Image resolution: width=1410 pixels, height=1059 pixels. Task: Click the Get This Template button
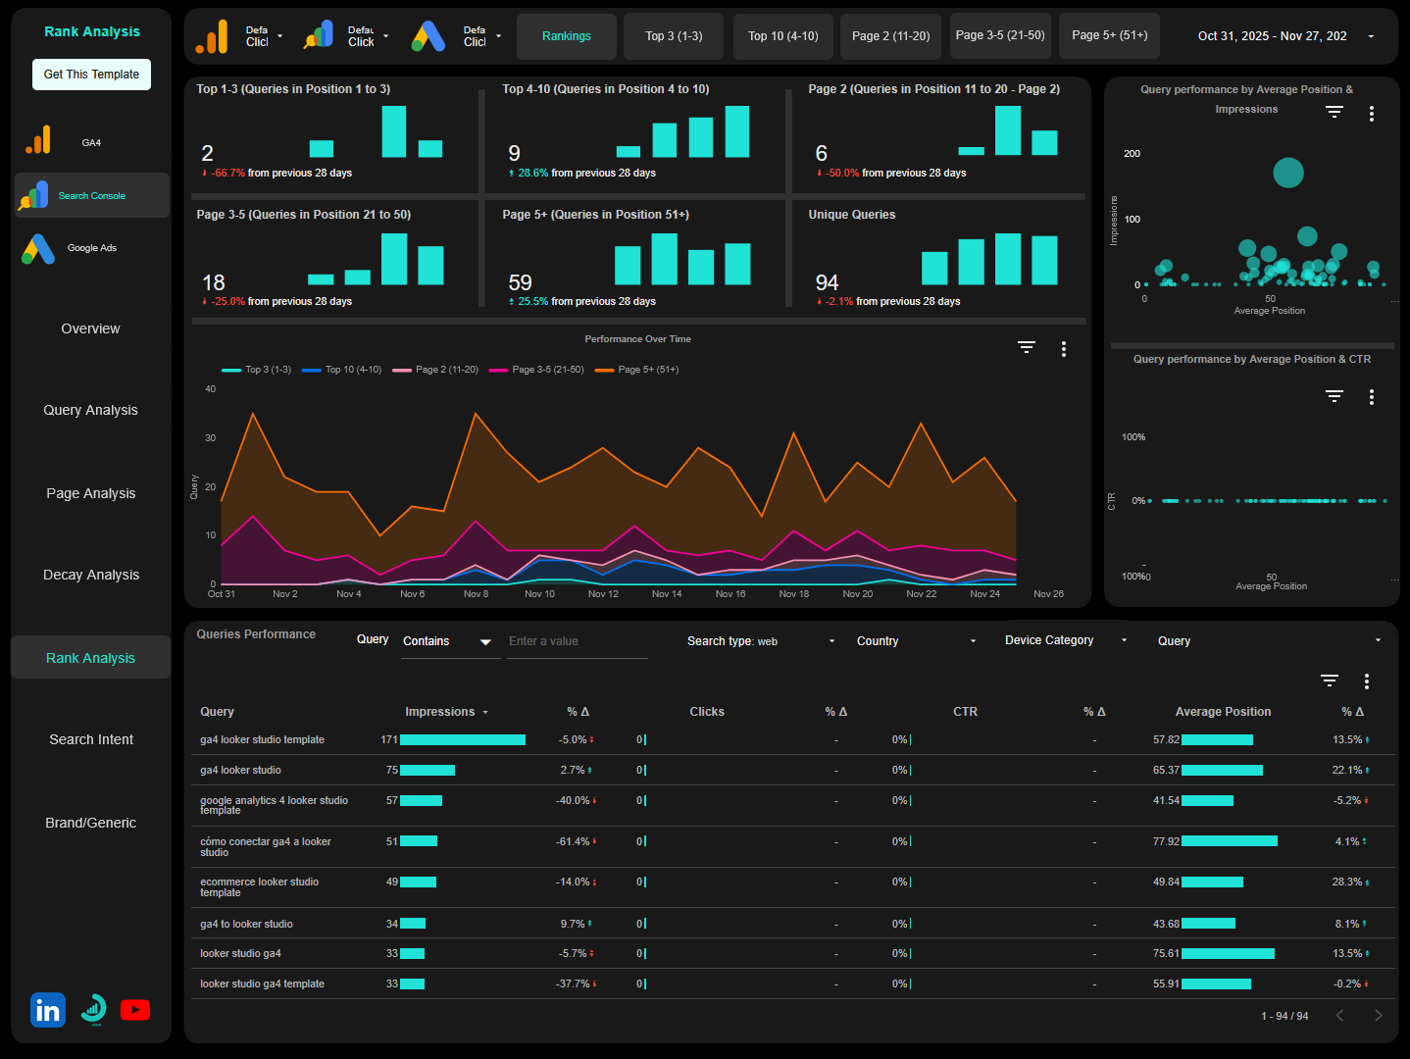tap(91, 74)
